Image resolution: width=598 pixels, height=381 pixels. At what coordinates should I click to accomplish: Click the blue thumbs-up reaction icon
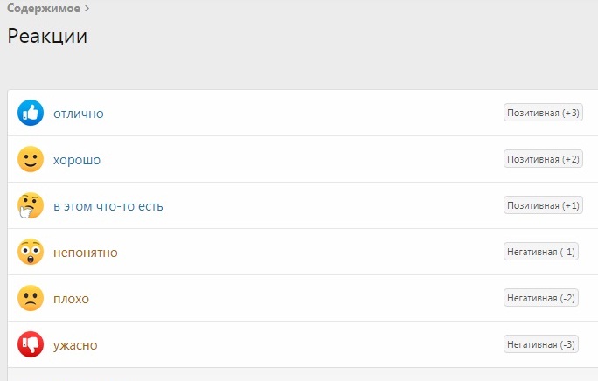31,113
